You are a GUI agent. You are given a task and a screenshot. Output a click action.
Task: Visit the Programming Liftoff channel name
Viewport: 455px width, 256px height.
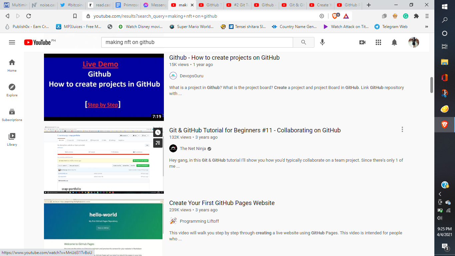[199, 221]
